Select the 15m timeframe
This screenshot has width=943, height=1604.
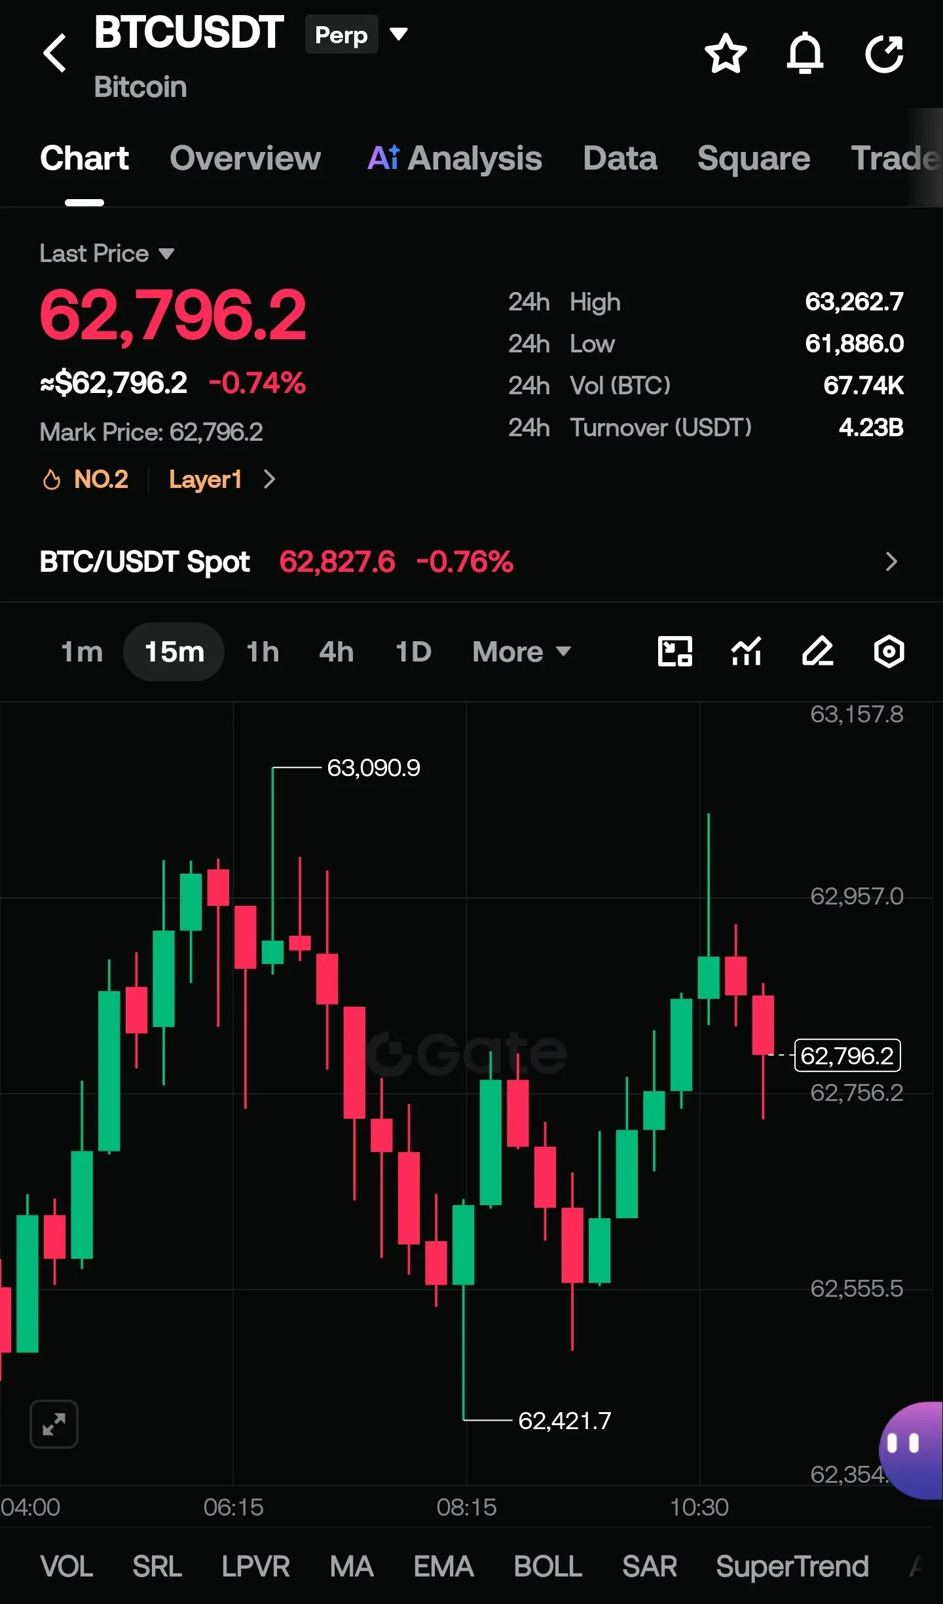click(x=174, y=652)
